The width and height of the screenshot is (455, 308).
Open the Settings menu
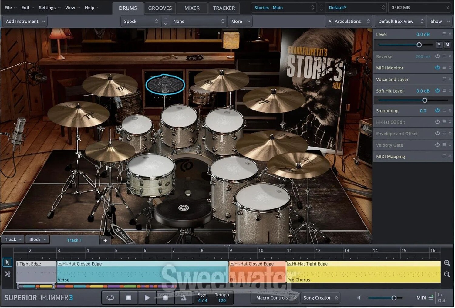click(49, 8)
